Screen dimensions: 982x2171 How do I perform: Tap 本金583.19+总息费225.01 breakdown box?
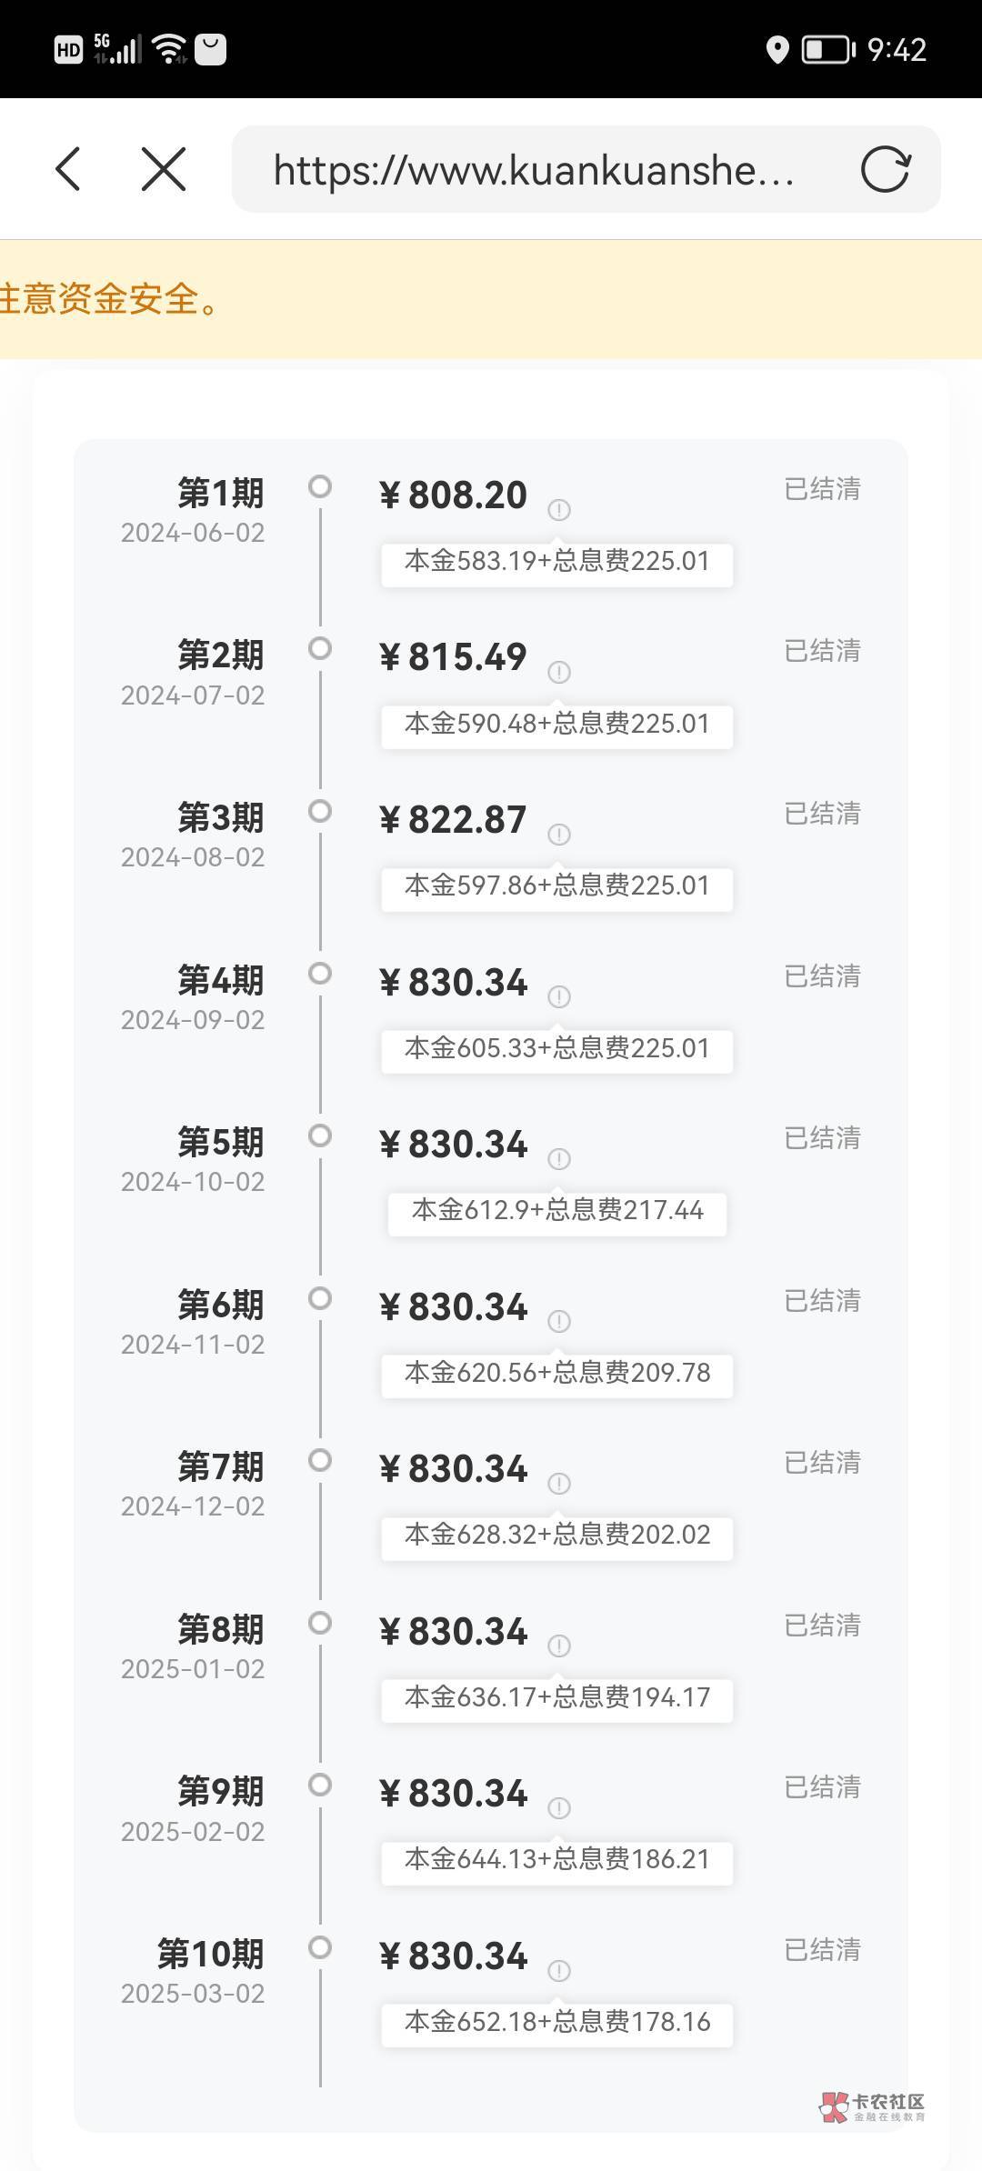pyautogui.click(x=556, y=562)
